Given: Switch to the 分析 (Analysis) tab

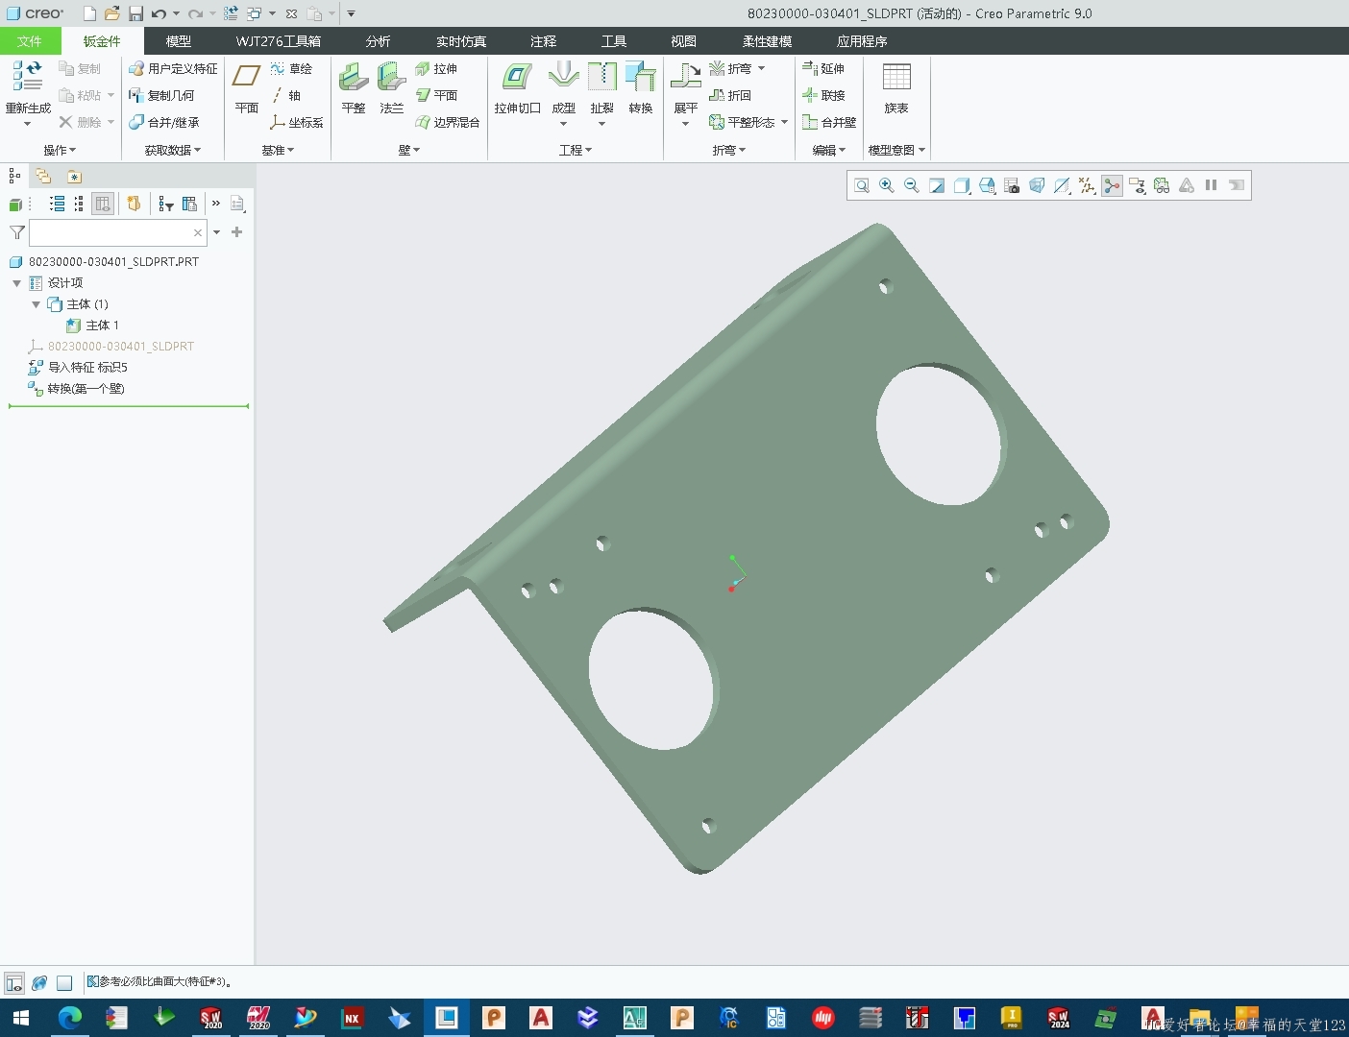Looking at the screenshot, I should 378,41.
